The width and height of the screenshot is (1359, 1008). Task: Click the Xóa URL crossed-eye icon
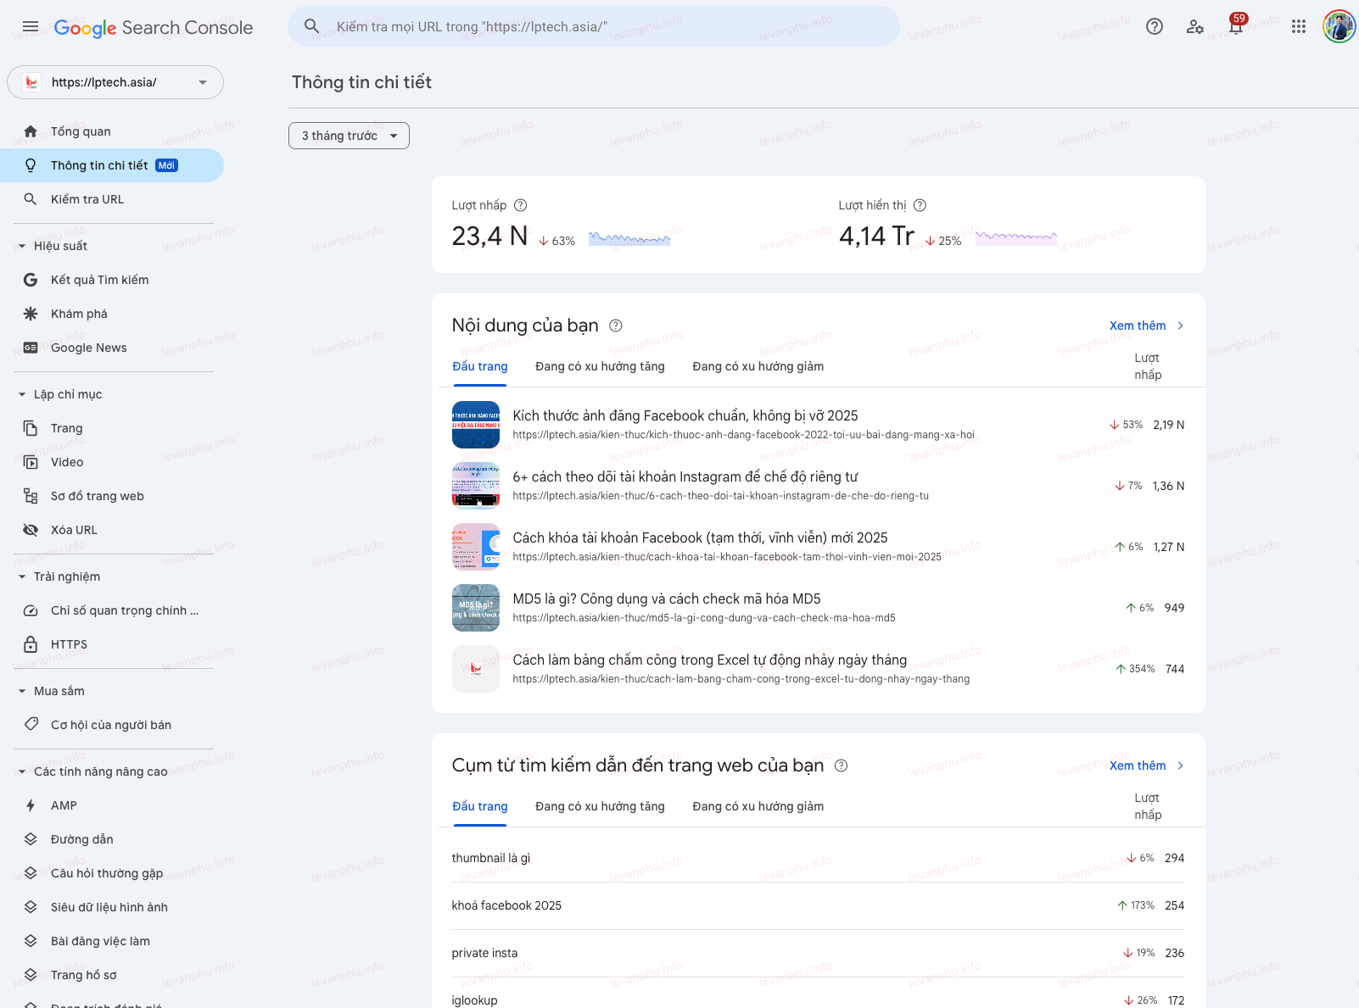click(x=31, y=530)
